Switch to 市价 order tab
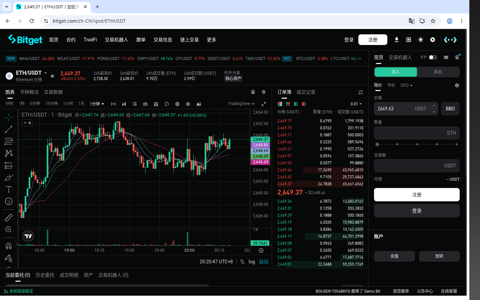Viewport: 480px width, 300px height. [391, 85]
